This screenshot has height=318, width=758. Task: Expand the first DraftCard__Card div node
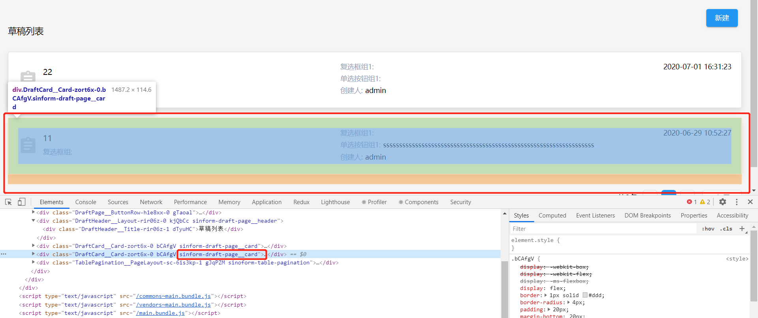point(33,245)
